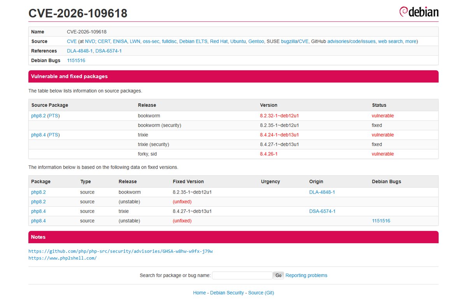Click php8.4 in the trixie fixed-version row
Viewport: 467px width, 307px height.
pos(39,211)
